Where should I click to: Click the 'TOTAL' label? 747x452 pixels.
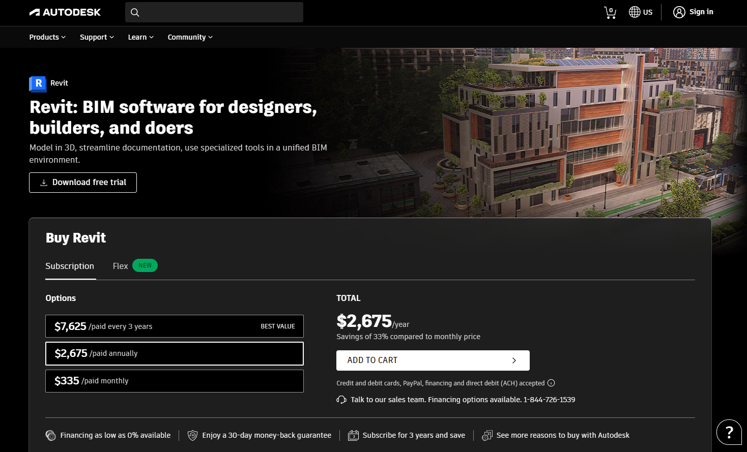point(348,298)
